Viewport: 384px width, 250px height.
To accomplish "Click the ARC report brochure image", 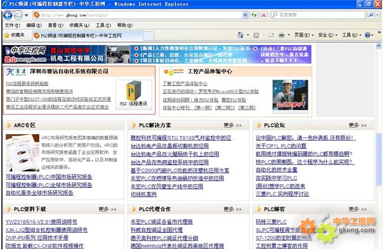I will [x=22, y=153].
